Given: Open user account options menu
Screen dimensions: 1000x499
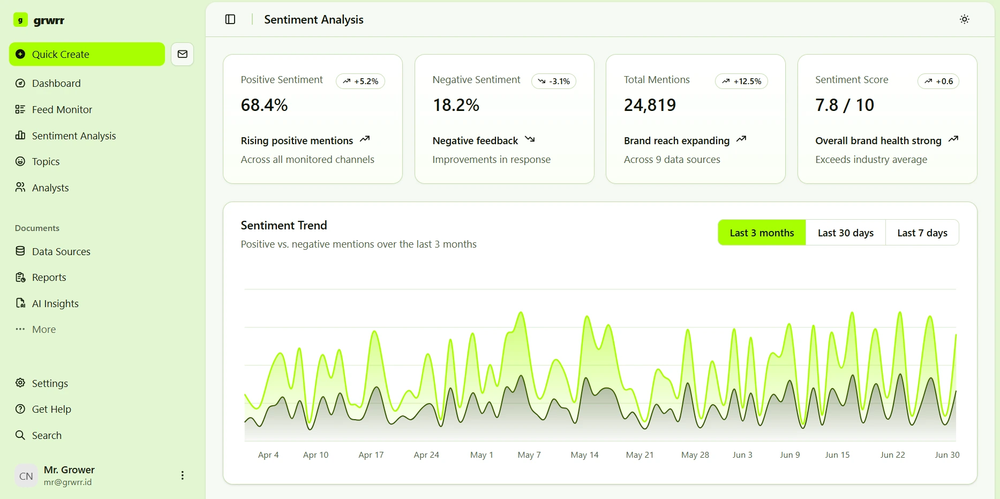Looking at the screenshot, I should [182, 475].
